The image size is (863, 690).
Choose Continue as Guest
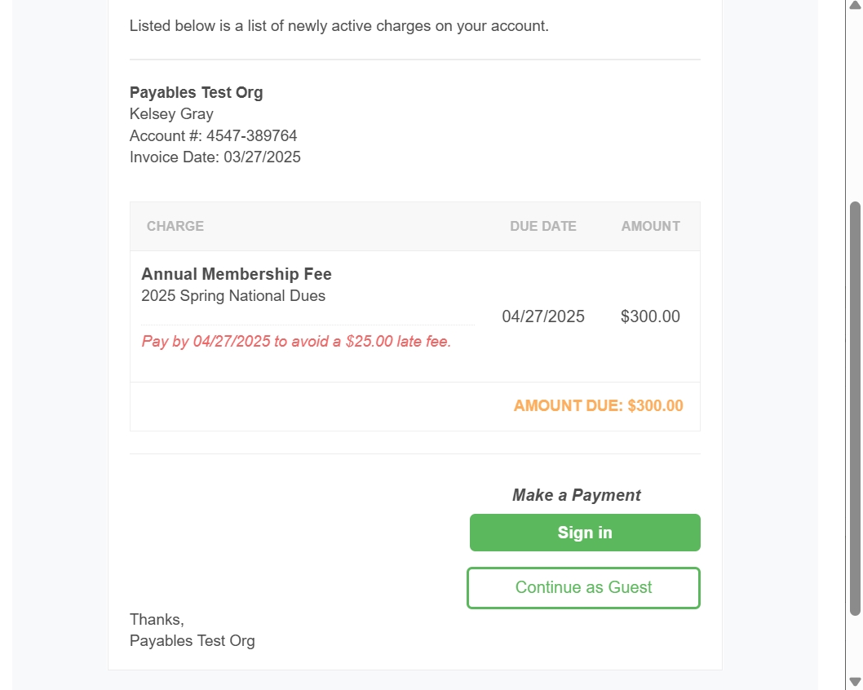[x=583, y=588]
